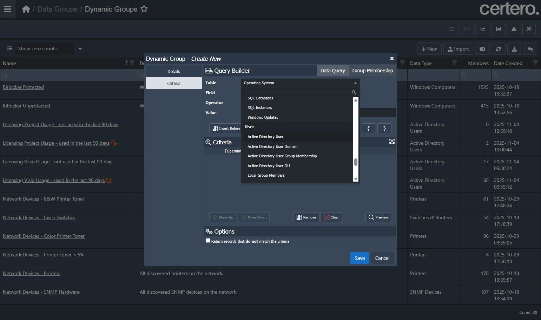Click the table dropdown scrollbar thumb

coord(356,162)
